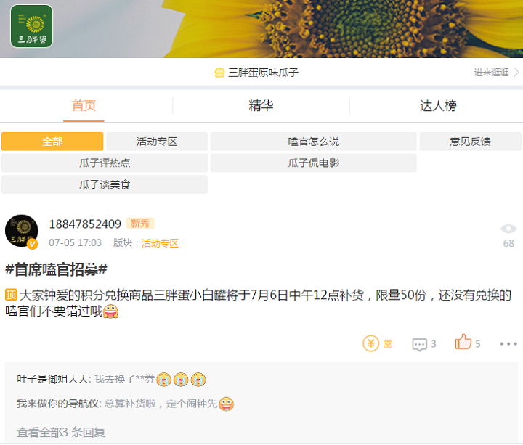Image resolution: width=523 pixels, height=445 pixels.
Task: Open the 三胖蛋原味瓜子 shop title
Action: point(263,73)
